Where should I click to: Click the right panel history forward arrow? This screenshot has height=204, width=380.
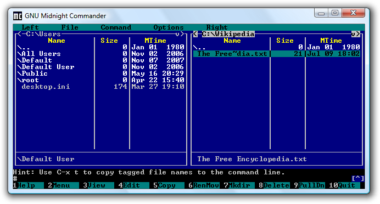coord(357,34)
